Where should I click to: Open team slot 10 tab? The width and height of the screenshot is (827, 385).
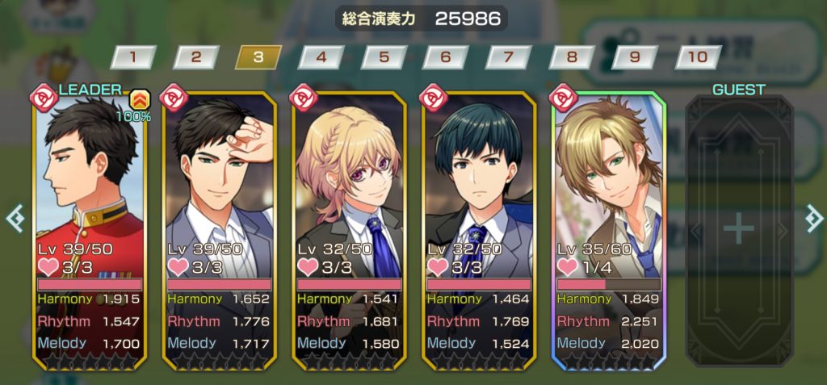(x=698, y=57)
